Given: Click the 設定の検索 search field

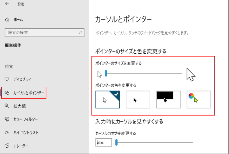Looking at the screenshot, I should click(41, 32).
